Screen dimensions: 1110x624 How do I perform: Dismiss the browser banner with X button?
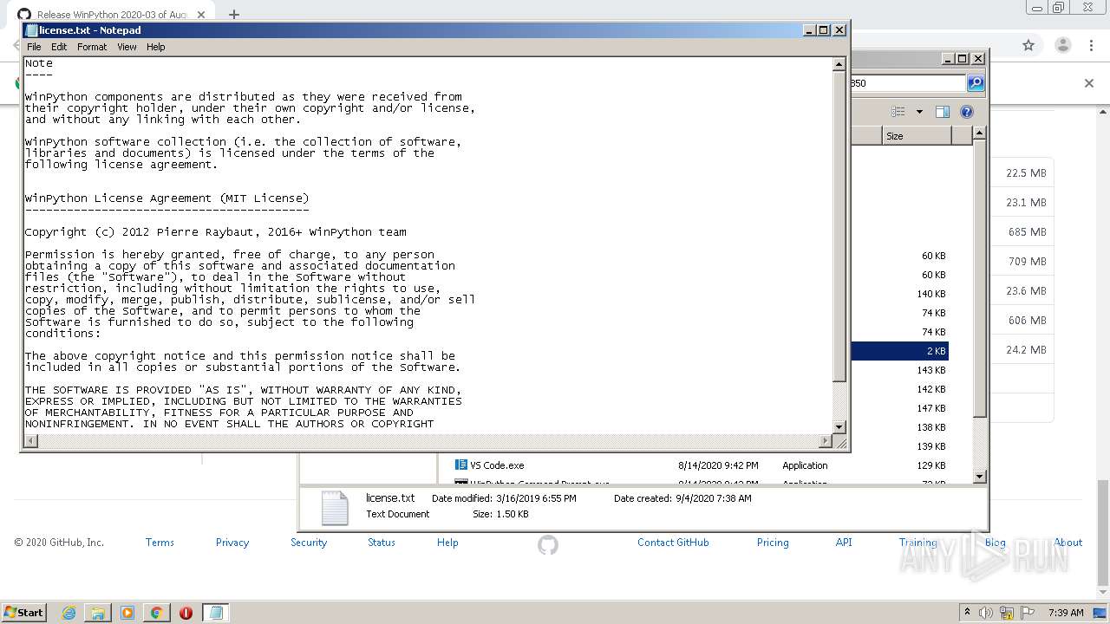pyautogui.click(x=1089, y=83)
